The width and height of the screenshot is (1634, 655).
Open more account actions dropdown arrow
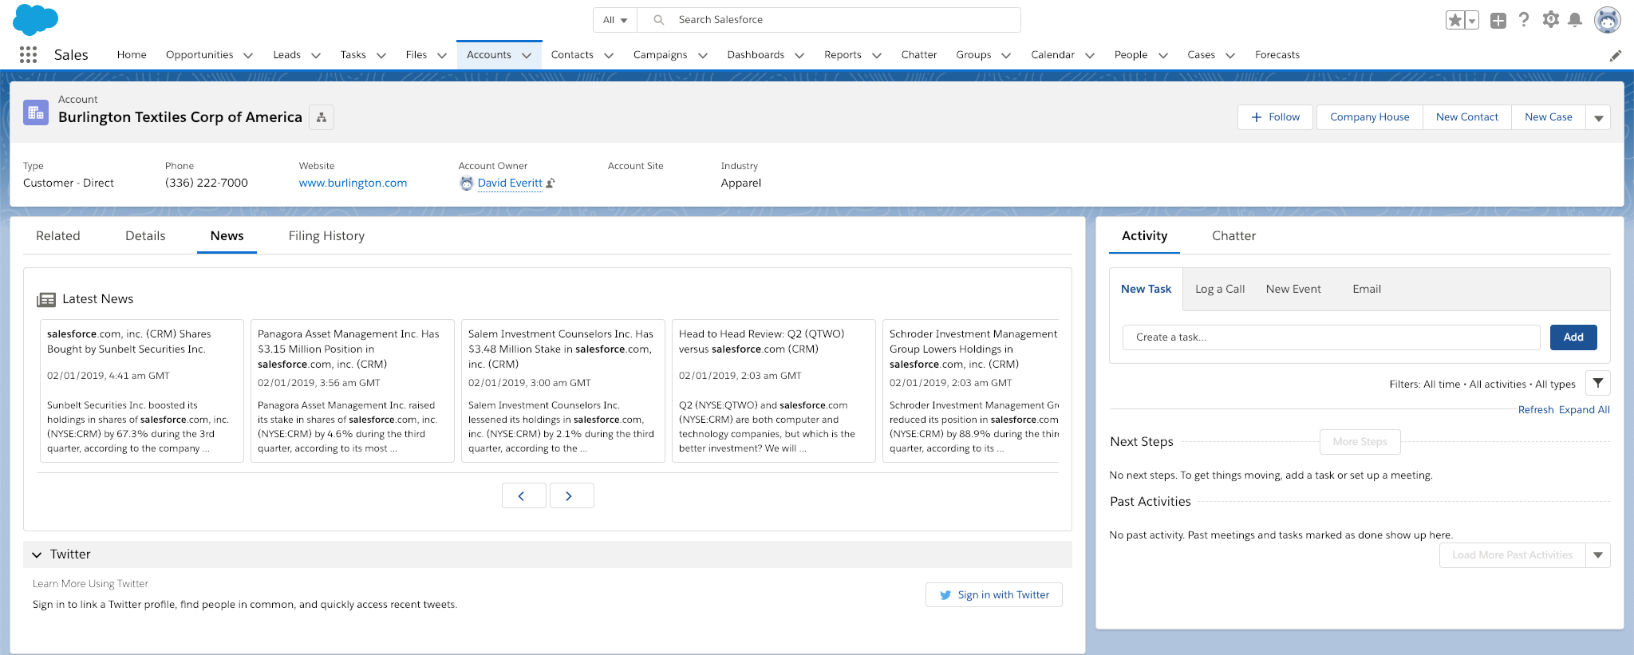(x=1598, y=117)
